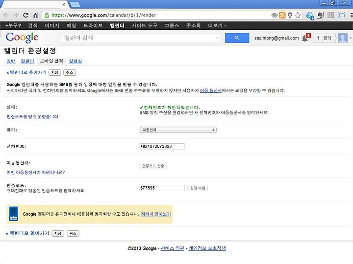Open 메일 in the Google bar
Screen dimensions: 353x264
click(x=71, y=25)
